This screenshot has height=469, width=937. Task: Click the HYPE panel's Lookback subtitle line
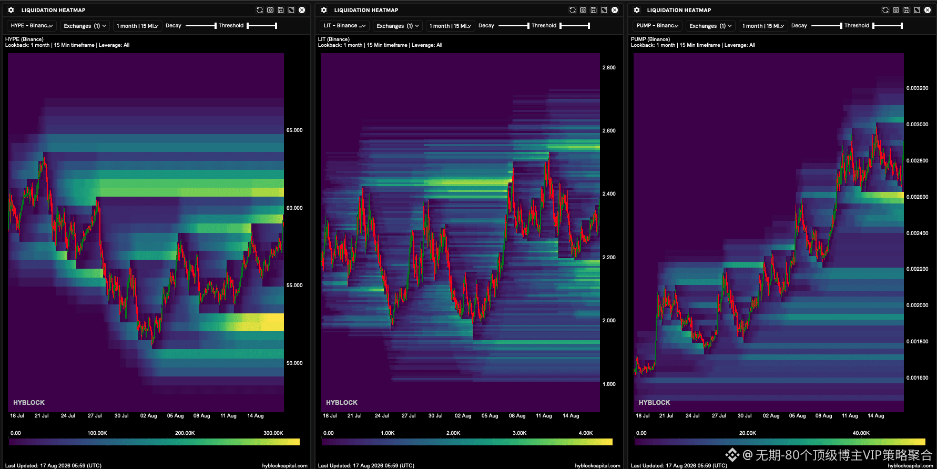(67, 45)
